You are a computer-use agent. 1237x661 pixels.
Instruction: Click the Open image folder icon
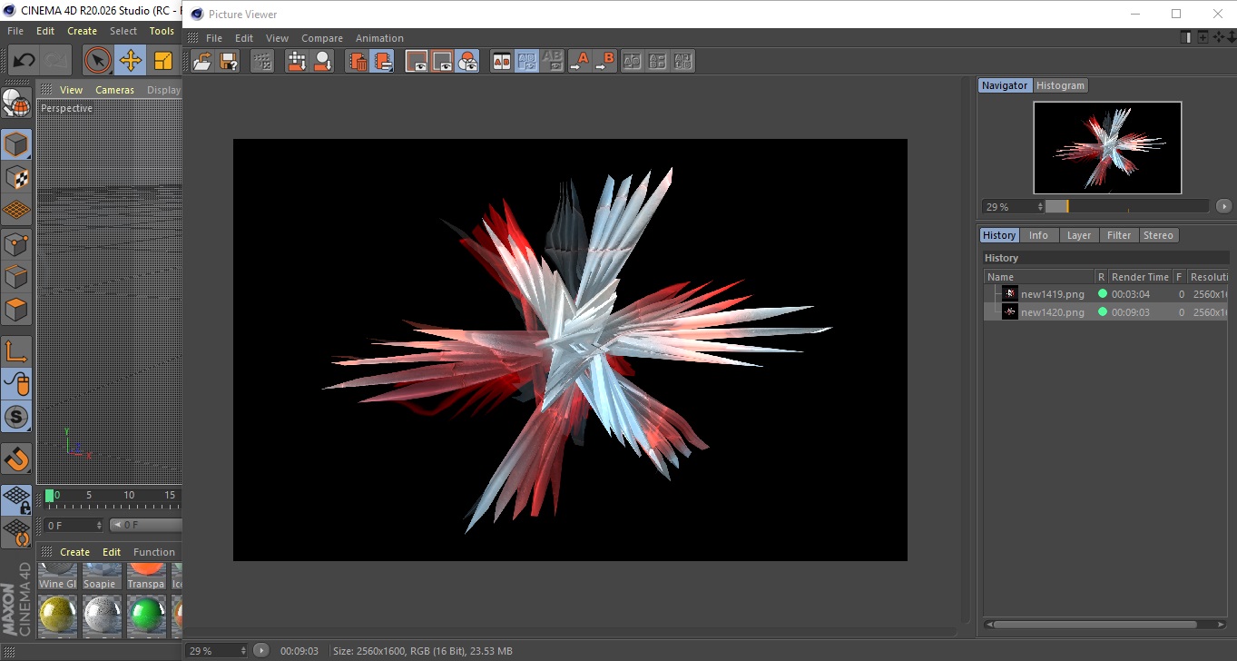(x=203, y=61)
